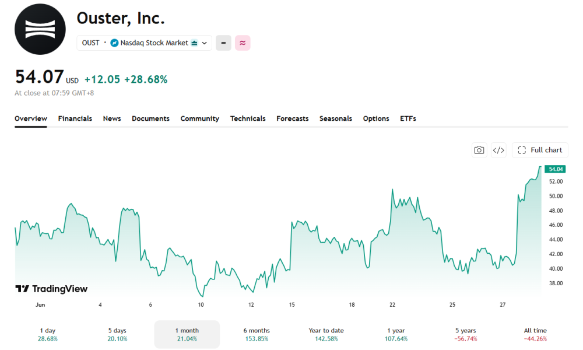Open the Full chart view
Viewport: 583px width, 350px height.
point(540,150)
